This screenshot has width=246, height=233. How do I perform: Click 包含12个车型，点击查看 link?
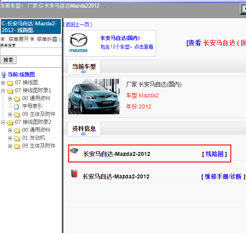[127, 47]
